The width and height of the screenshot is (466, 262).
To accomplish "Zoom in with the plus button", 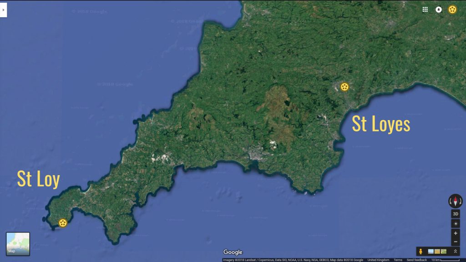I will pos(456,233).
